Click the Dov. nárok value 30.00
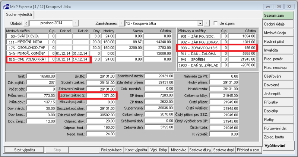 [x=41, y=108]
